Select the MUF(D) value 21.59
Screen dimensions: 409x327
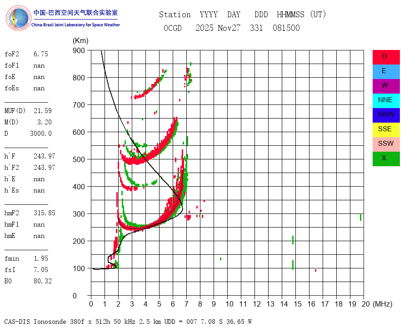click(43, 111)
